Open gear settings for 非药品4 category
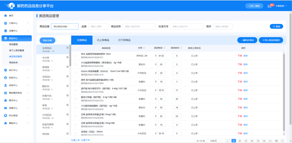 pos(68,76)
